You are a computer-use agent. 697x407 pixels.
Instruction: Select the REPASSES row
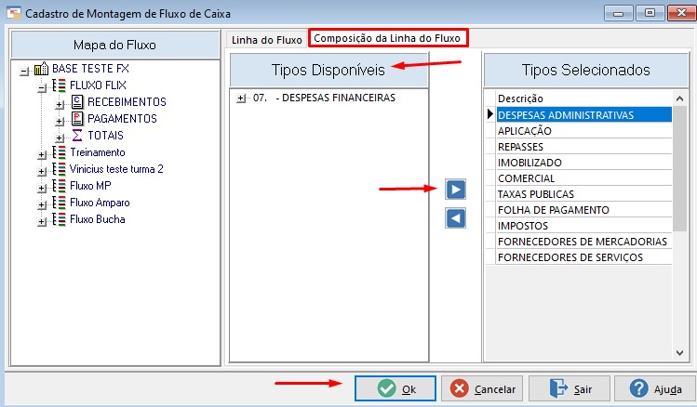tap(583, 147)
